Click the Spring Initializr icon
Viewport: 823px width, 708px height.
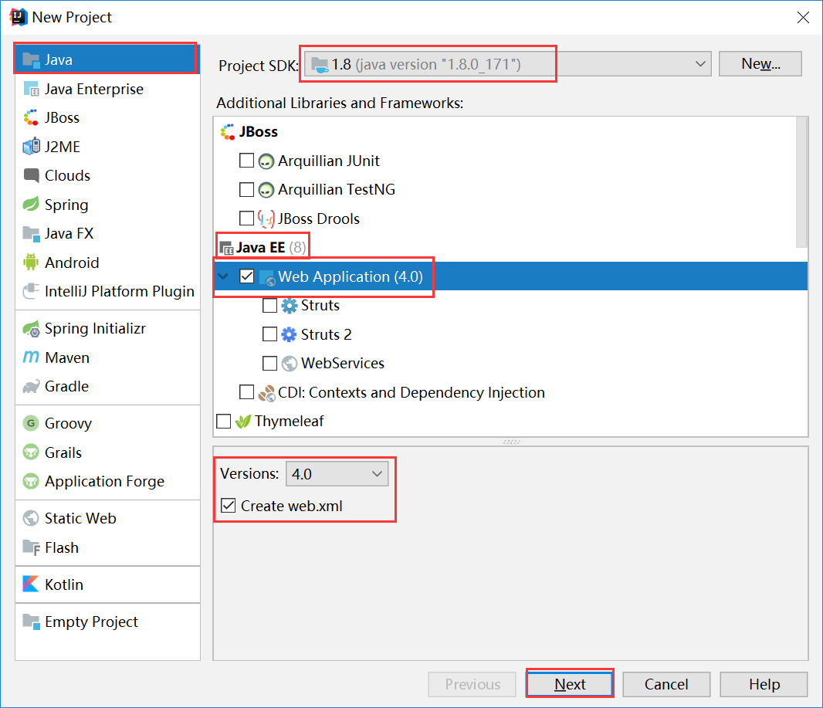pos(31,329)
